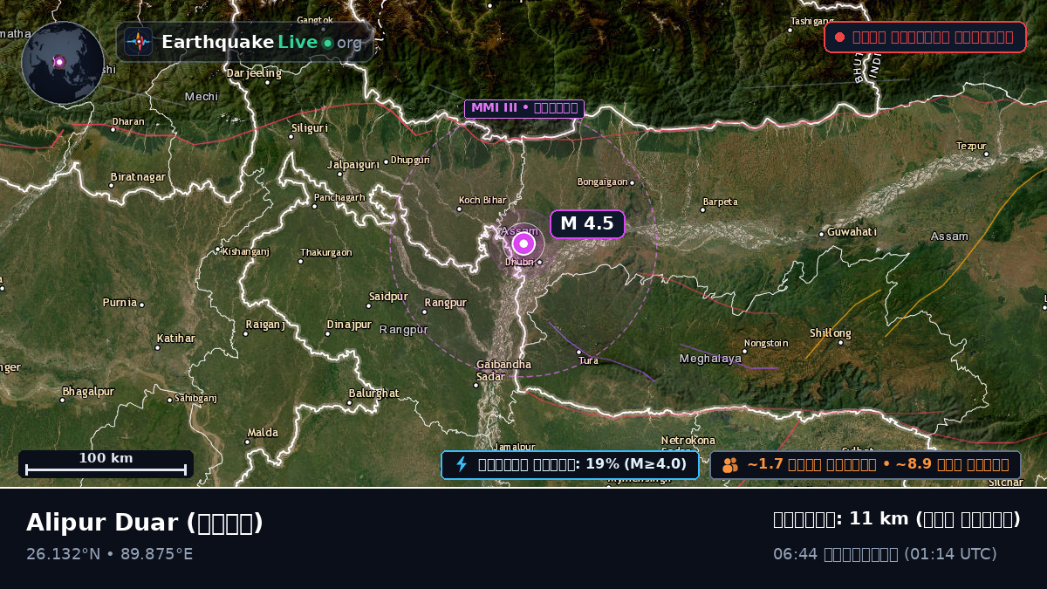Click the orange people population icon
This screenshot has width=1047, height=589.
(x=730, y=465)
